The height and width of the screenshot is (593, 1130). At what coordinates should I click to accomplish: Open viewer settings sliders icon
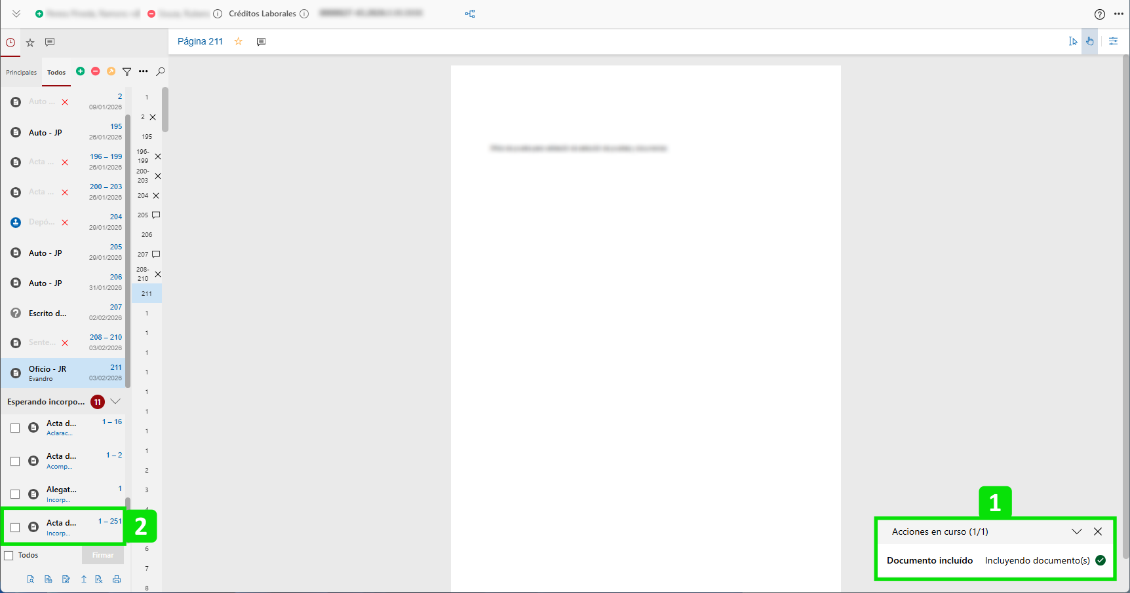tap(1113, 41)
